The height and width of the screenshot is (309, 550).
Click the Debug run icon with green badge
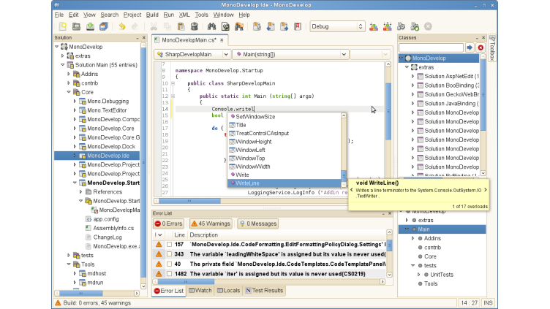click(415, 26)
